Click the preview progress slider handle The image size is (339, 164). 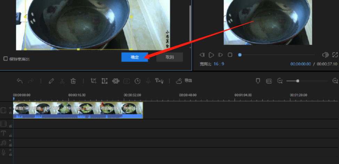(240, 55)
